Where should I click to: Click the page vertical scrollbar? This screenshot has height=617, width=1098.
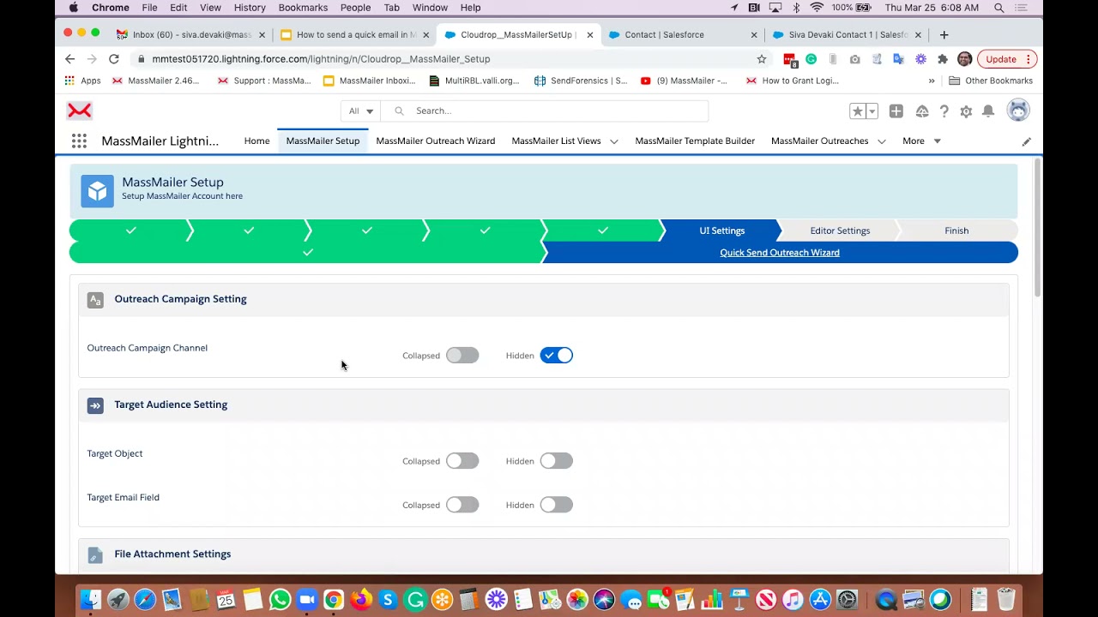[x=1038, y=228]
